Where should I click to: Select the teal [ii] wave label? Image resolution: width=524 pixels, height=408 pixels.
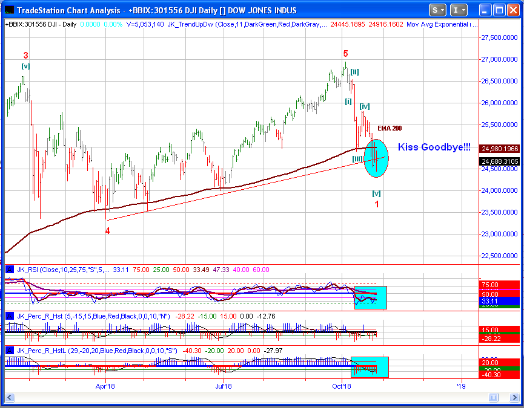point(354,72)
